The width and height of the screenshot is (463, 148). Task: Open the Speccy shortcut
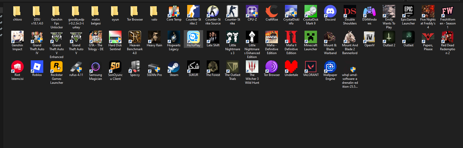[x=135, y=67]
